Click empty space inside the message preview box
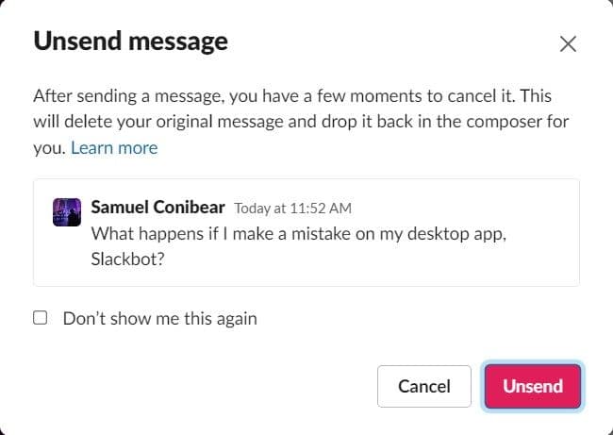Viewport: 613px width, 435px height. (x=424, y=264)
